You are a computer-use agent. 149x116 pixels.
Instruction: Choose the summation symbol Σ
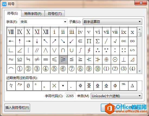tap(98, 41)
